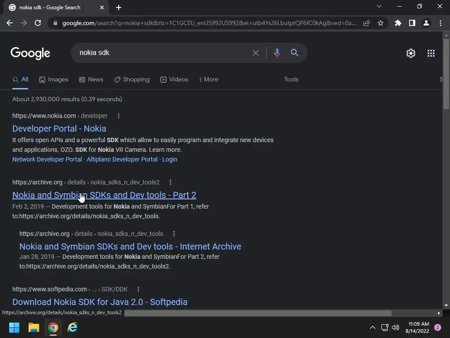Image resolution: width=450 pixels, height=338 pixels.
Task: Open the Altiplano Developer Portal sitelink
Action: pyautogui.click(x=122, y=159)
